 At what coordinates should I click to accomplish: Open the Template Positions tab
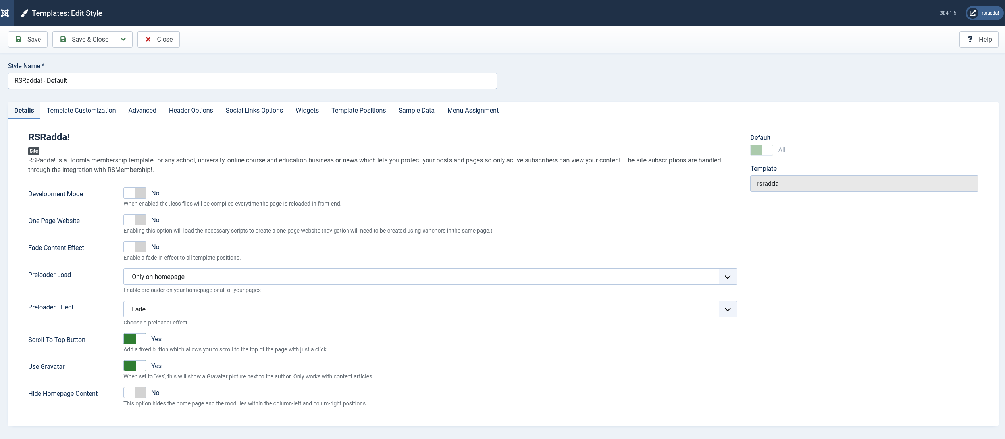(x=359, y=110)
